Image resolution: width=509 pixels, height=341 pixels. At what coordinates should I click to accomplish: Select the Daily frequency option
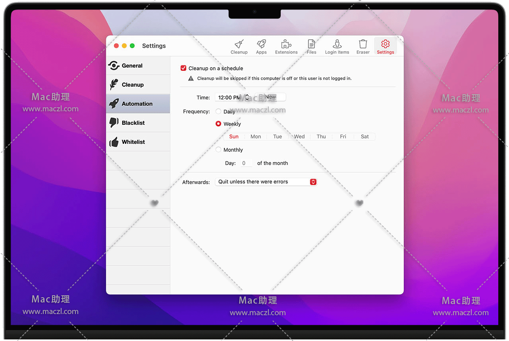[218, 112]
